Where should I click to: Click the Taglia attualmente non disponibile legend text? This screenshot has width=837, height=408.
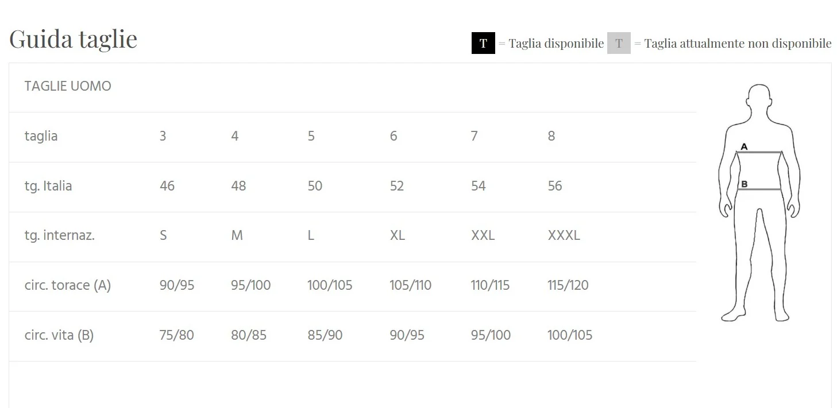pyautogui.click(x=738, y=44)
